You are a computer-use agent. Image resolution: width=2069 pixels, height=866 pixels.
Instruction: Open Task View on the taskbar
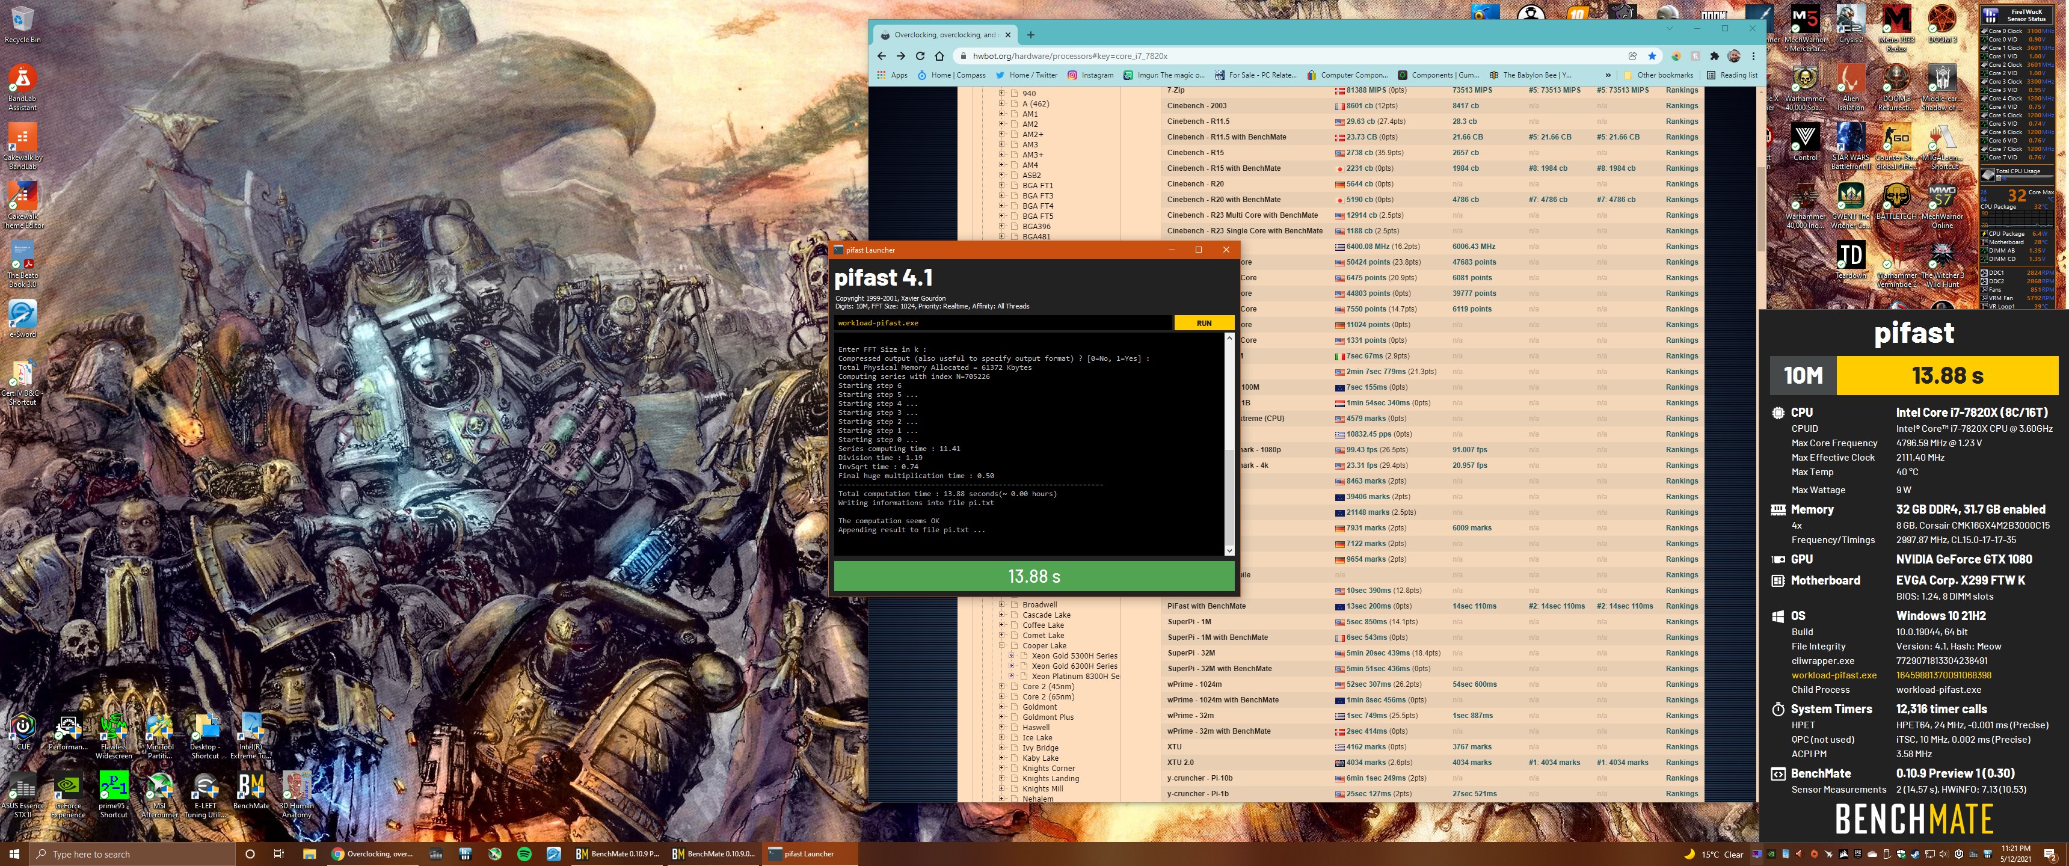[x=278, y=854]
